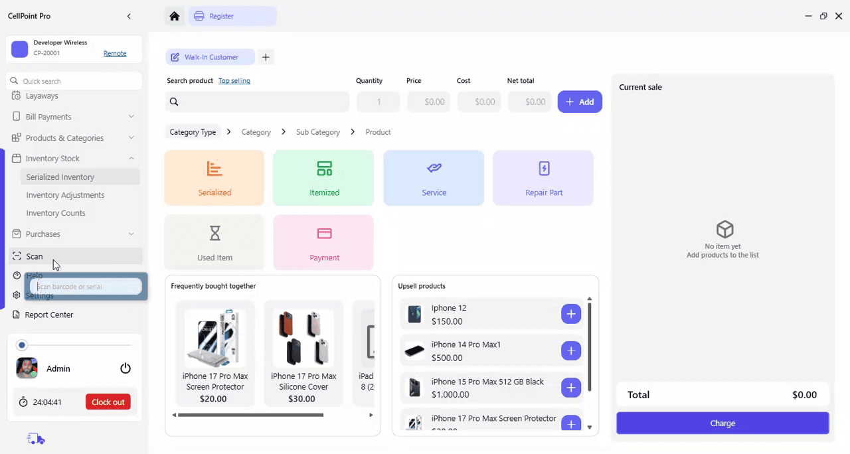This screenshot has width=850, height=454.
Task: Select the Category Type breadcrumb
Action: pos(193,132)
